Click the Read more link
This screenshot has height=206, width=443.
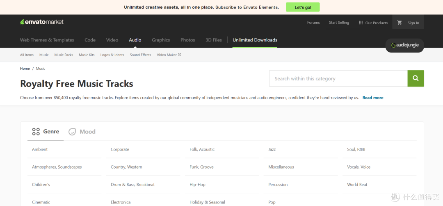click(373, 98)
